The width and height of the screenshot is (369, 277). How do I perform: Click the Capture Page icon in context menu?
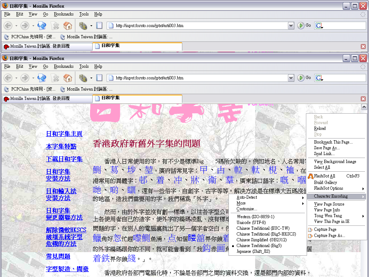click(310, 229)
